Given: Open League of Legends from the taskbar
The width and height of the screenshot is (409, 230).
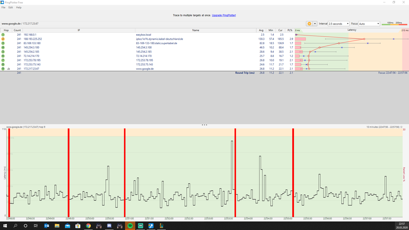Looking at the screenshot, I should tap(161, 226).
